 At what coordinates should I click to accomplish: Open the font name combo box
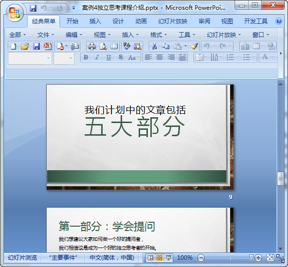click(x=30, y=58)
